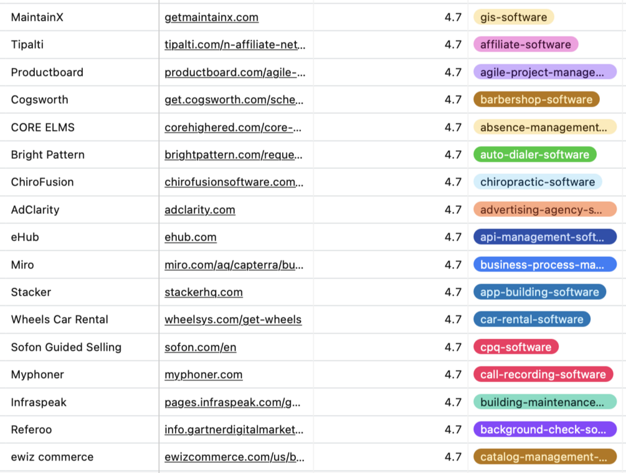The image size is (626, 473).
Task: Select the Infraspeak name cell
Action: [79, 403]
